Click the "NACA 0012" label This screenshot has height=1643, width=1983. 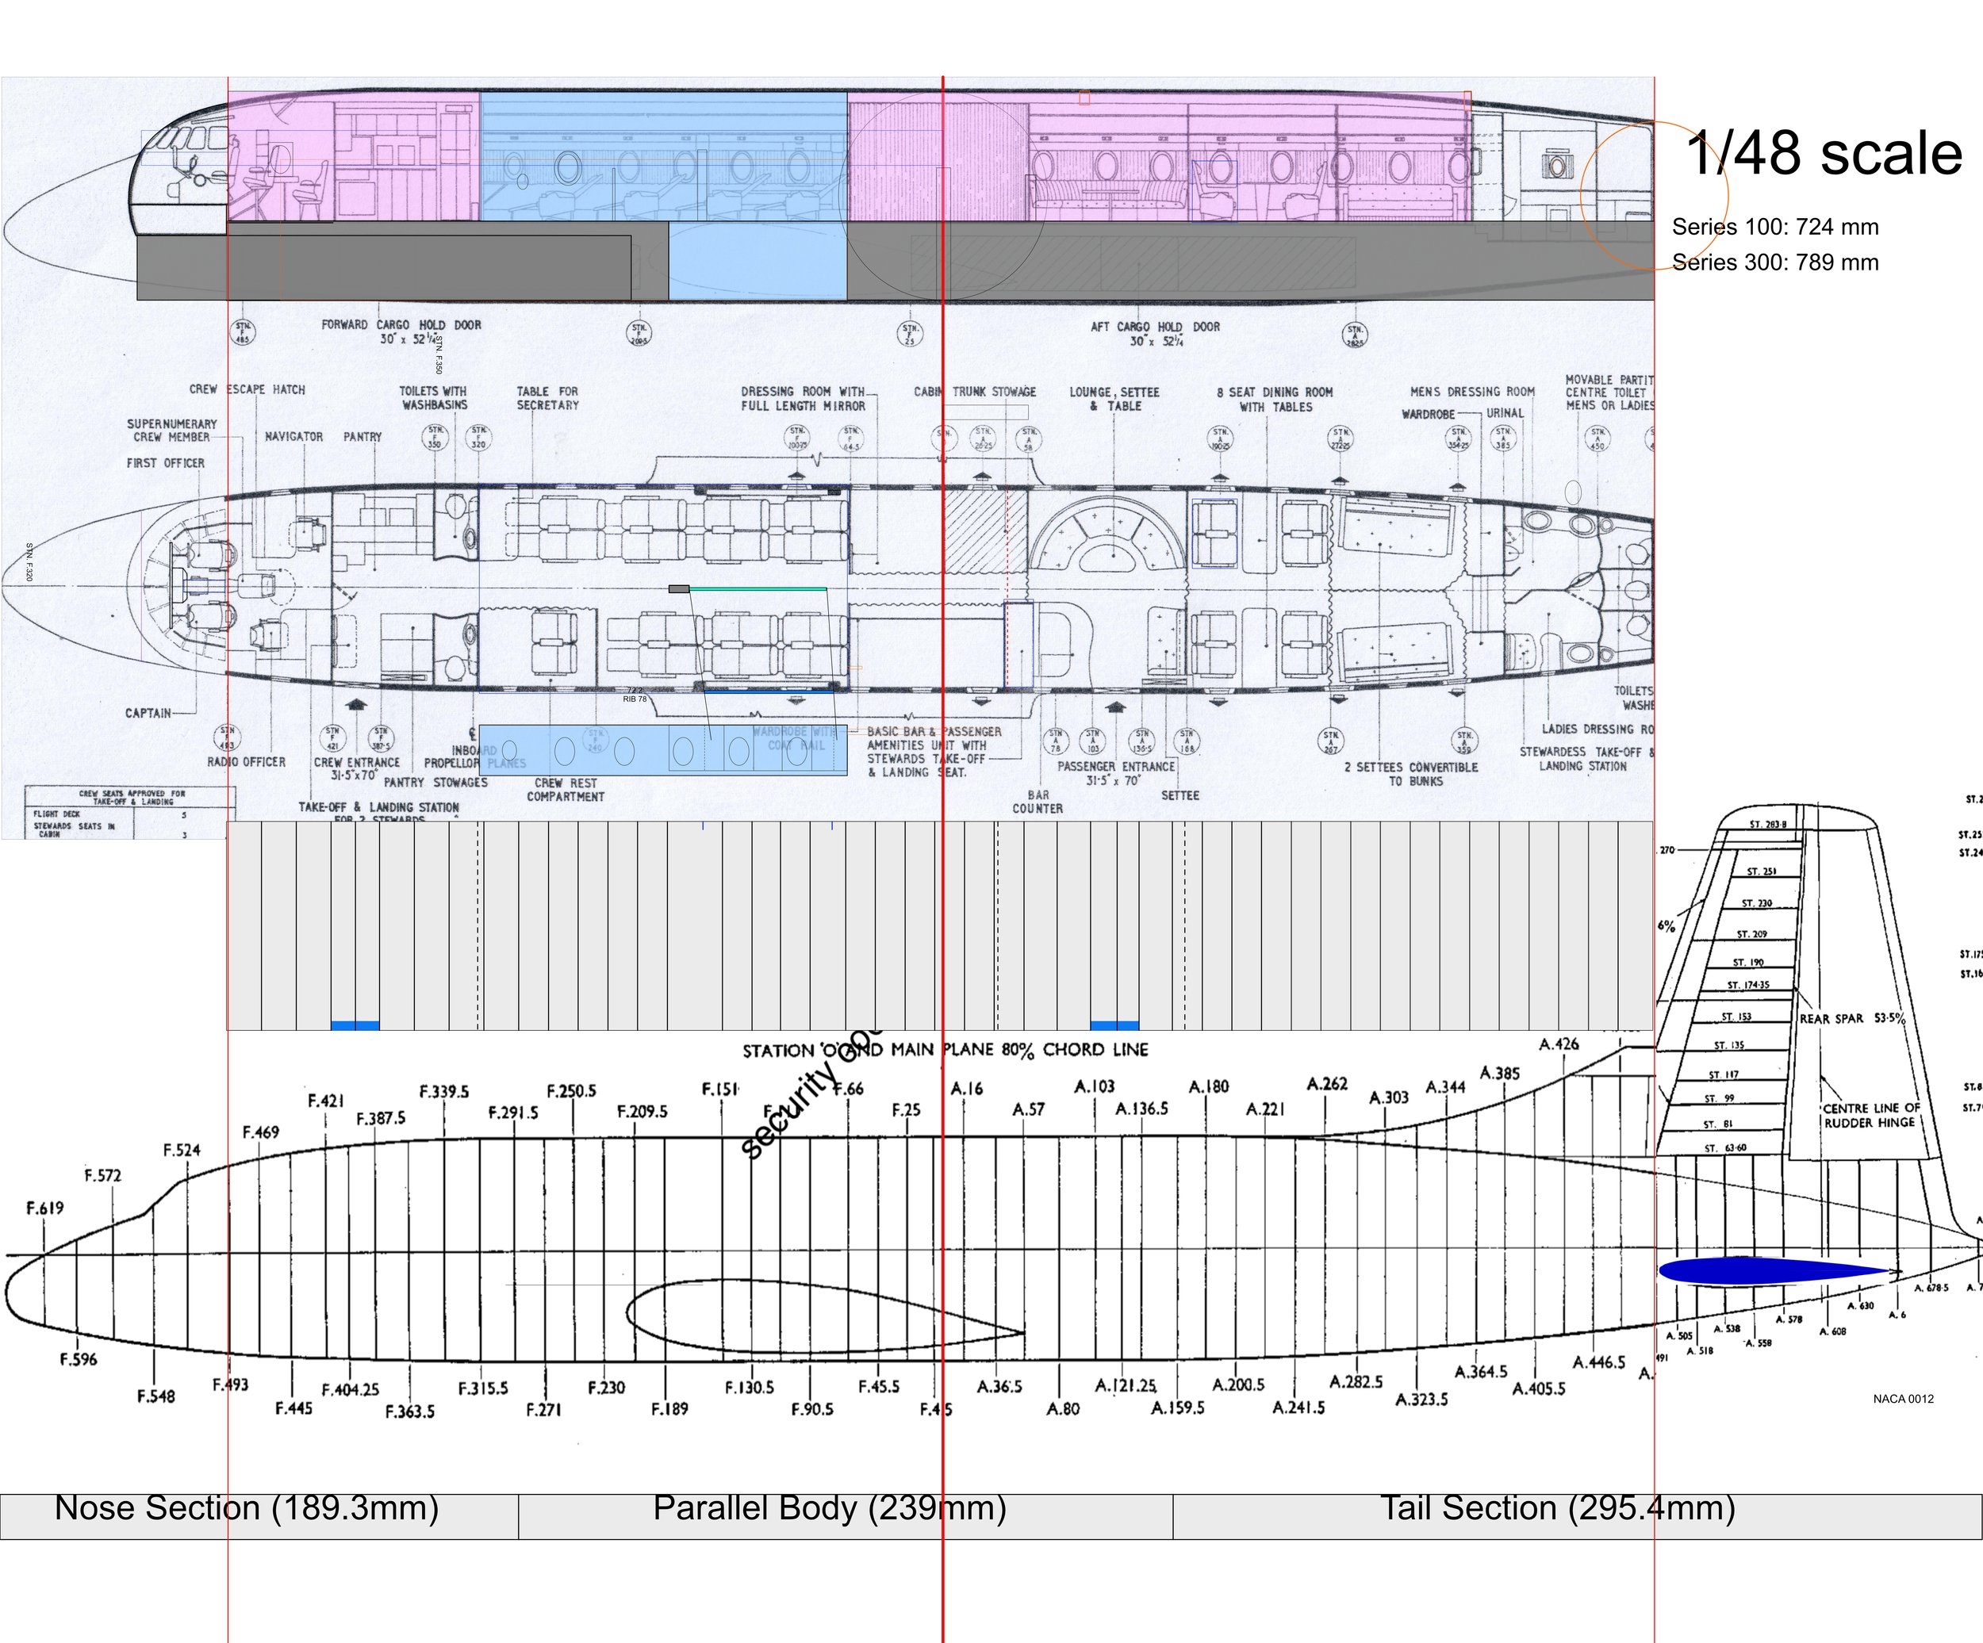1903,1399
